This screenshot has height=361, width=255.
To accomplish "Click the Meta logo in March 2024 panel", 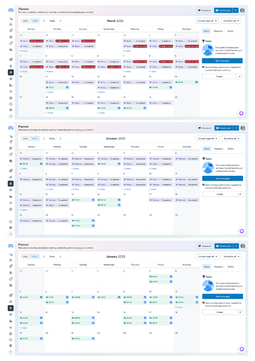I will click(x=11, y=10).
